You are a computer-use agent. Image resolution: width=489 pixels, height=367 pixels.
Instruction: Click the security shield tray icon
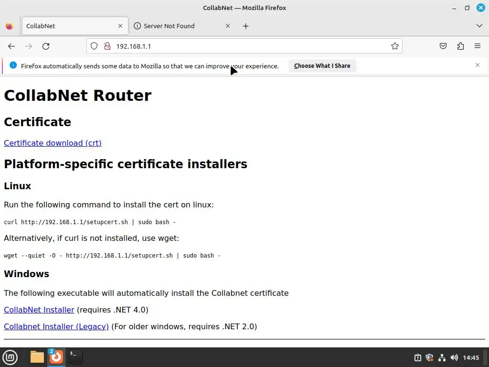pyautogui.click(x=429, y=357)
